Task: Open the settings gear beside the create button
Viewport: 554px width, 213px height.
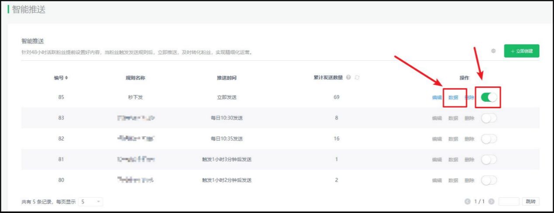Action: (x=493, y=51)
